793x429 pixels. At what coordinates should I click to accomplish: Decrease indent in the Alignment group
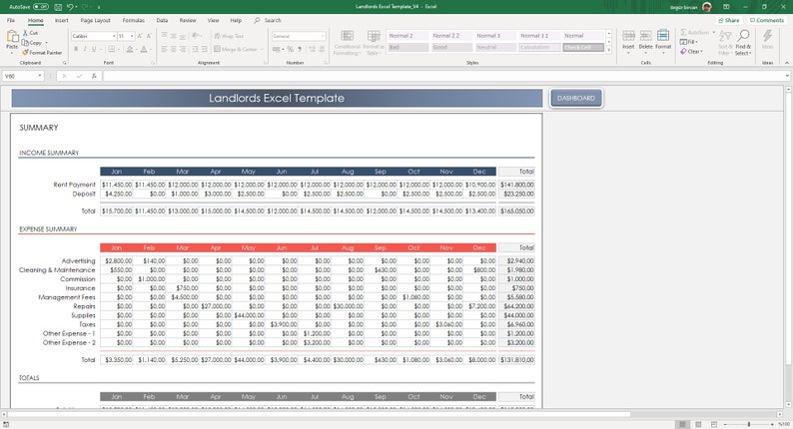[x=195, y=49]
